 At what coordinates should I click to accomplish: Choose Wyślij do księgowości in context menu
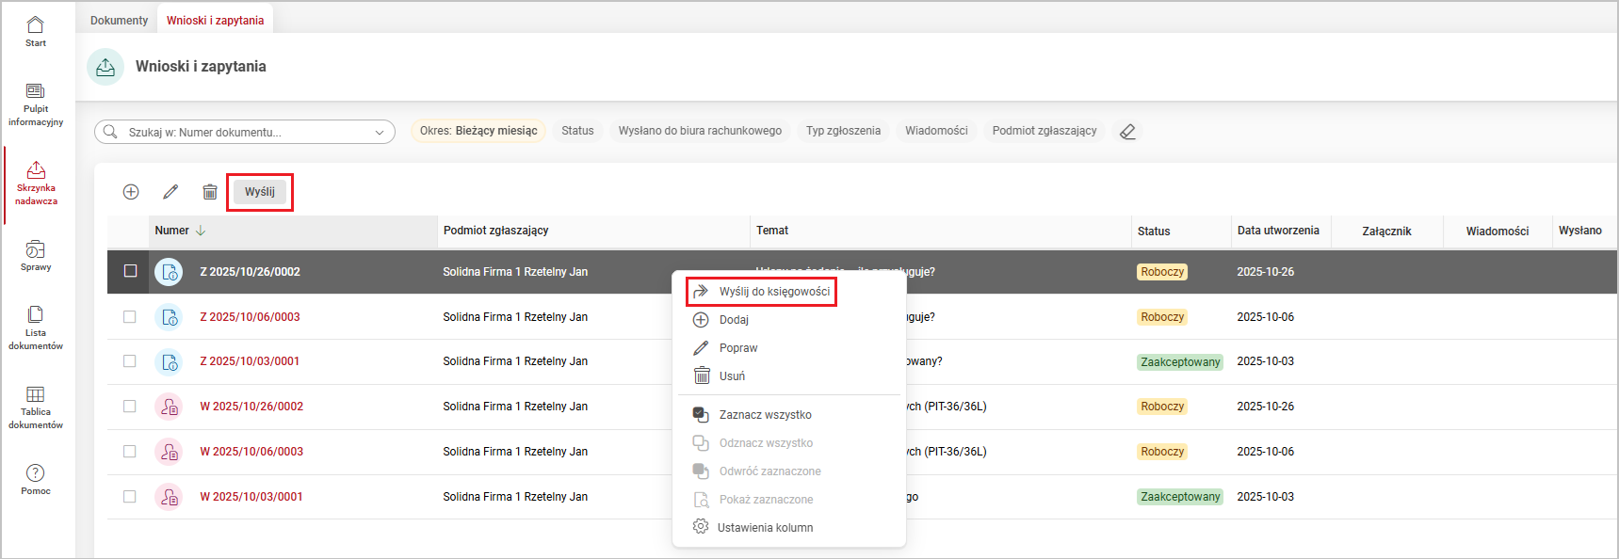pyautogui.click(x=773, y=292)
